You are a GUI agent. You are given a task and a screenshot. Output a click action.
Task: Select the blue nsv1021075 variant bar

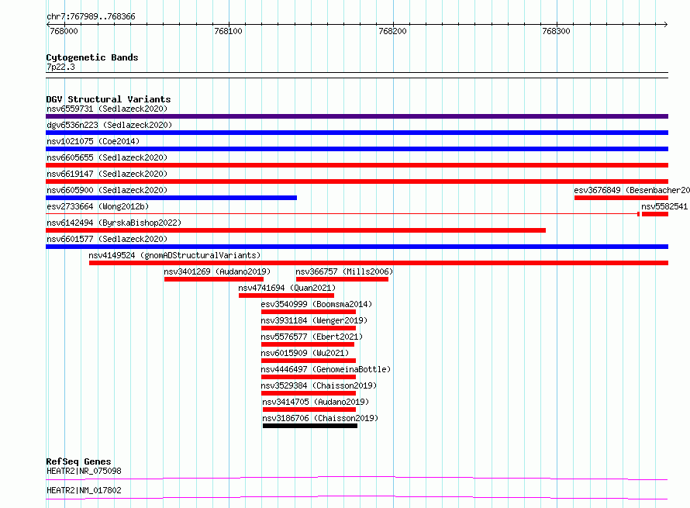357,149
